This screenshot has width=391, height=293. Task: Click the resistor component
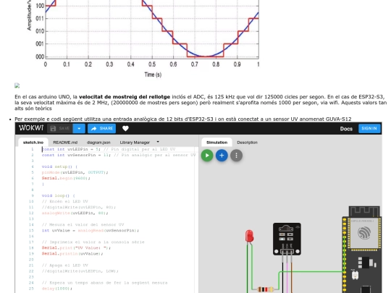pos(265,289)
